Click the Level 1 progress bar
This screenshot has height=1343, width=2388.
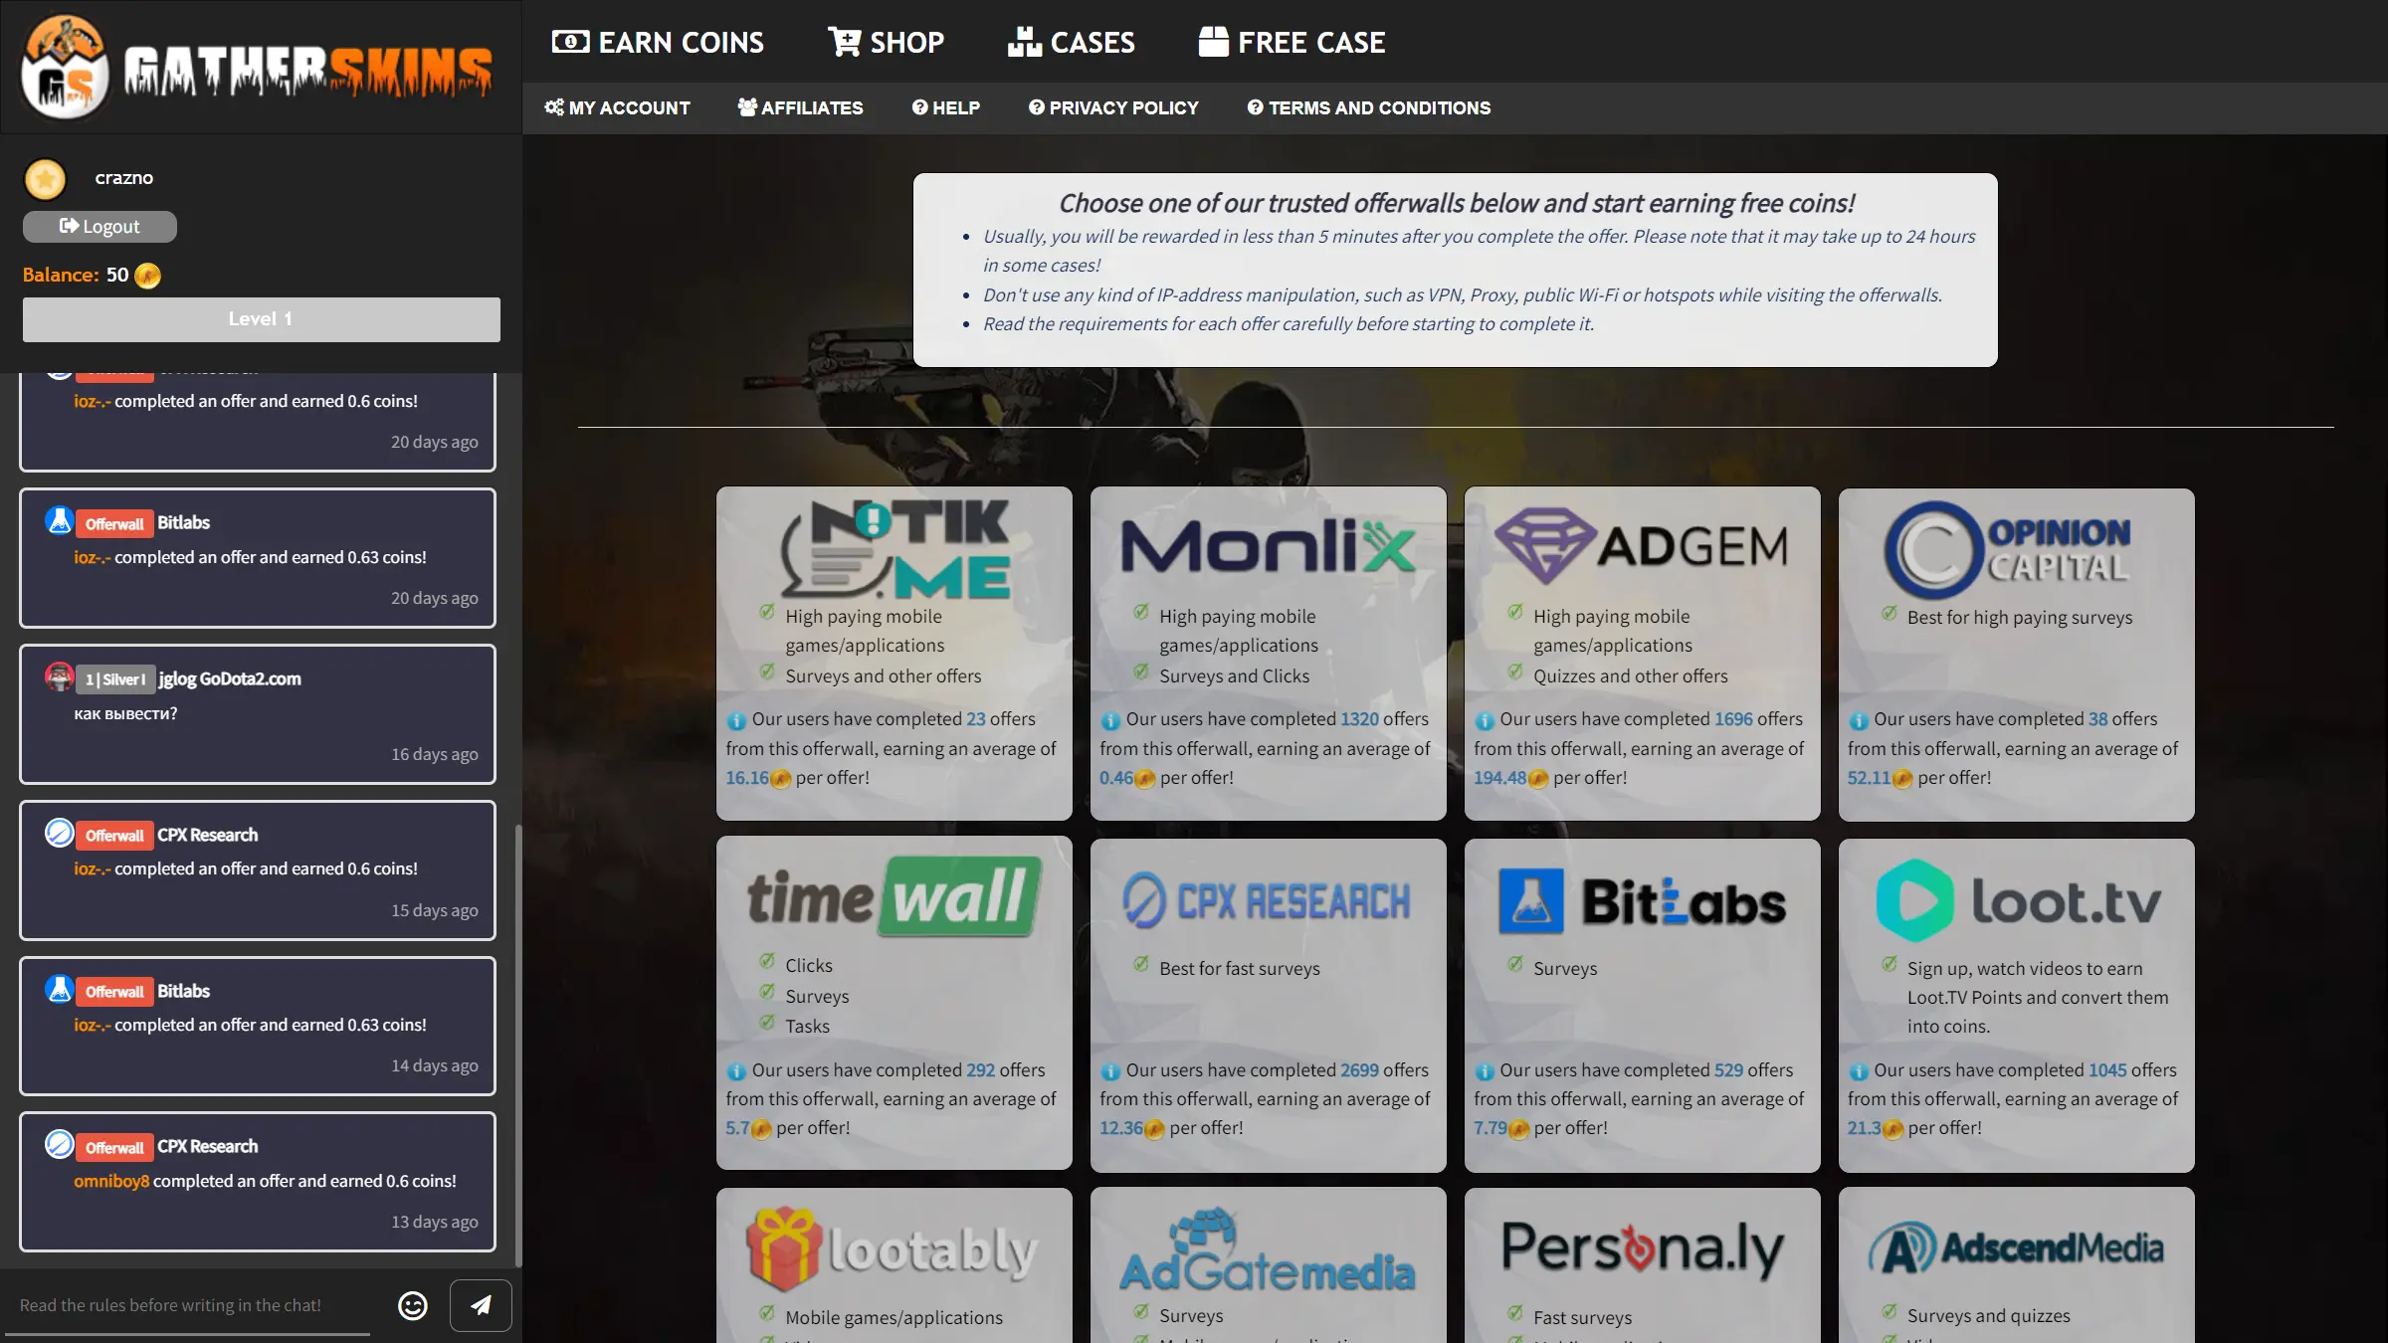click(x=261, y=319)
